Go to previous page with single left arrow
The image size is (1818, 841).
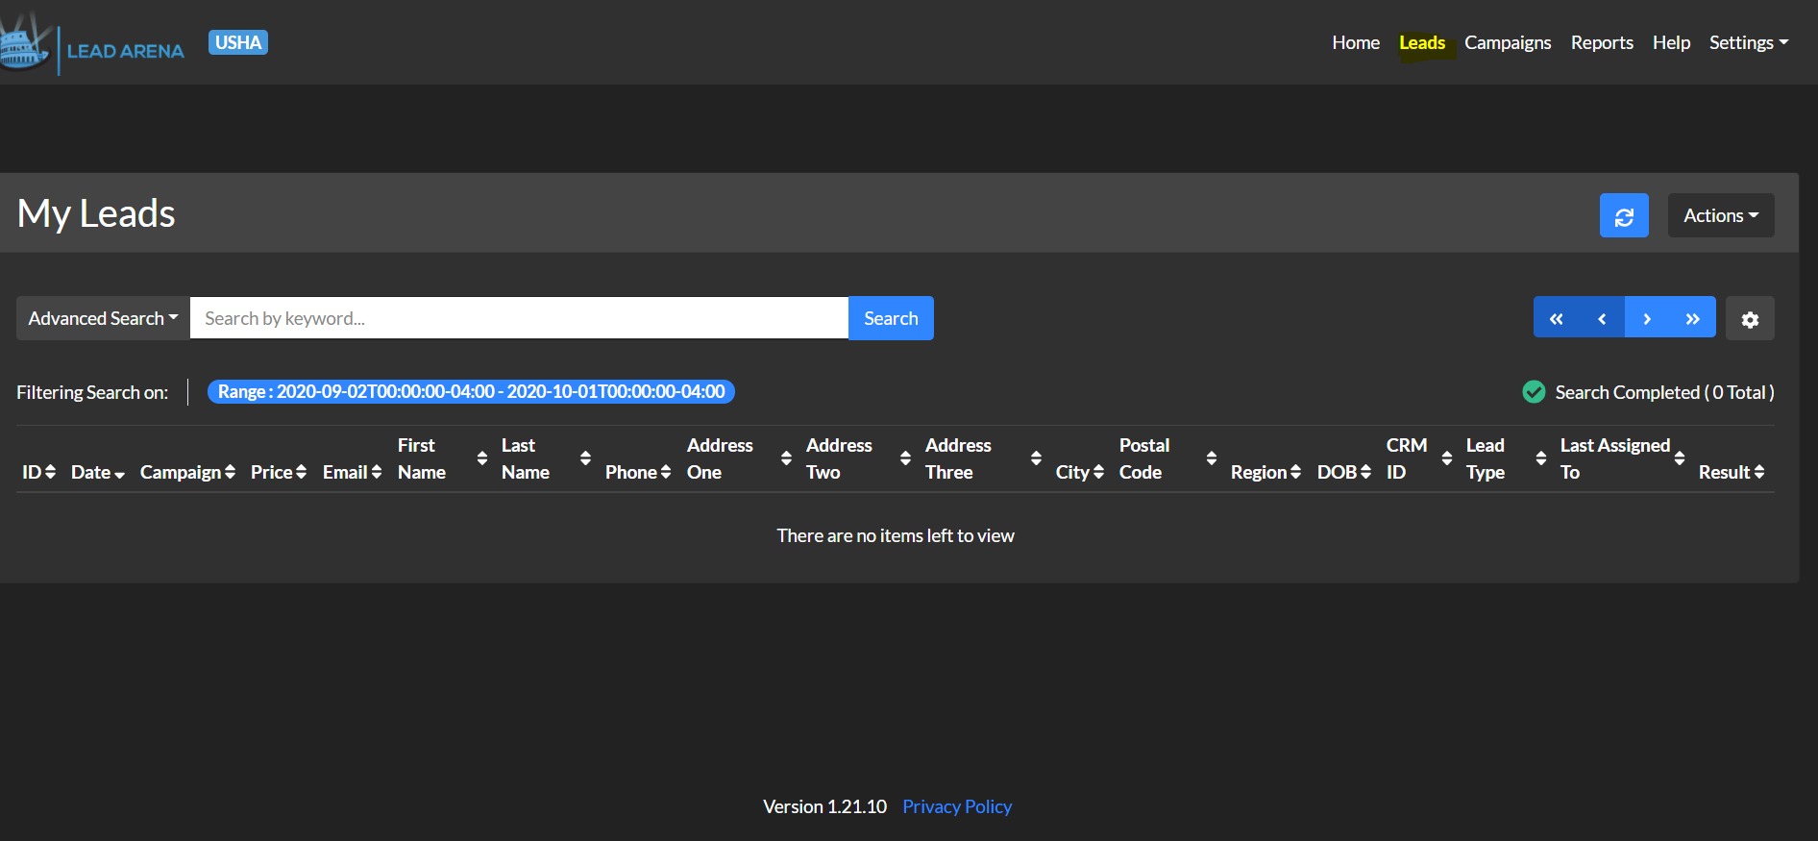(x=1602, y=318)
